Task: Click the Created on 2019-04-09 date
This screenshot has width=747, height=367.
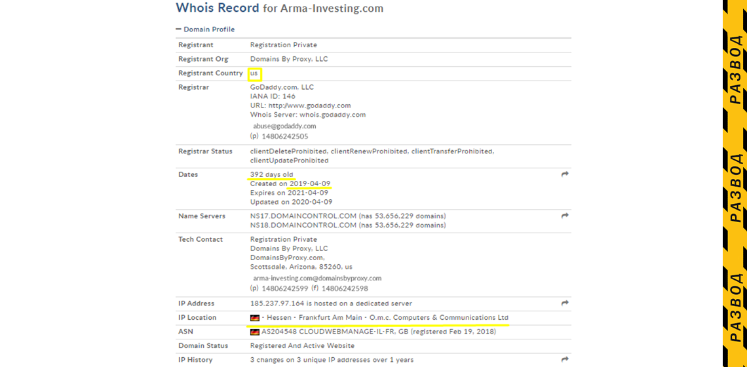Action: point(311,183)
